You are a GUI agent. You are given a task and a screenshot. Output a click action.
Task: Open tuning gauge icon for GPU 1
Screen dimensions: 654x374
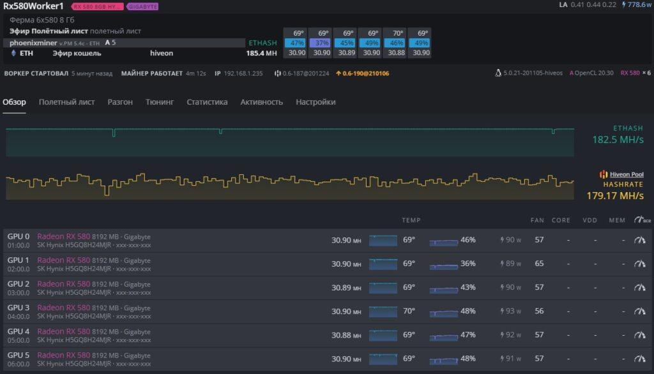pyautogui.click(x=640, y=264)
